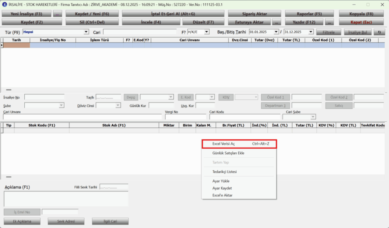Click the Cari Unvanı column header
The width and height of the screenshot is (389, 228).
click(x=190, y=40)
